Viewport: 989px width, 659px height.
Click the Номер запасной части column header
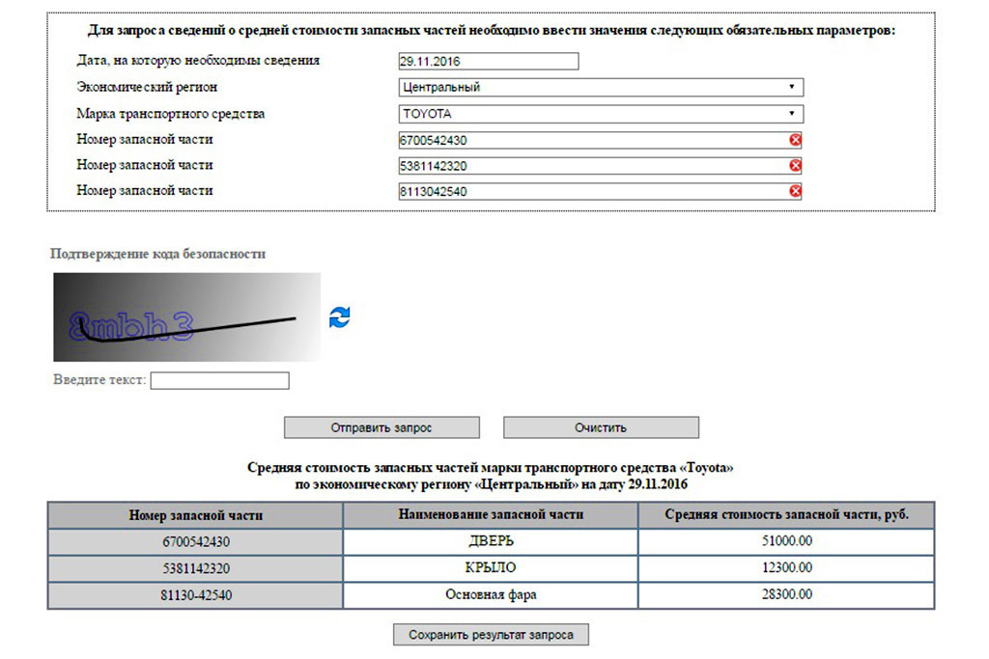coord(195,515)
